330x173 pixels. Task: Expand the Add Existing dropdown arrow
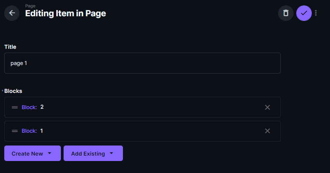(111, 153)
